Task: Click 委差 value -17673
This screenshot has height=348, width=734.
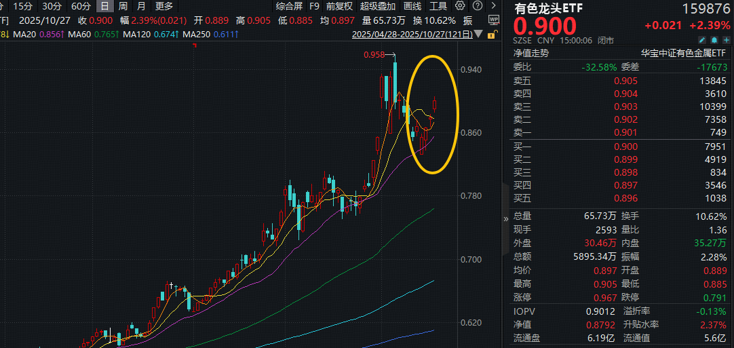Action: (x=711, y=67)
